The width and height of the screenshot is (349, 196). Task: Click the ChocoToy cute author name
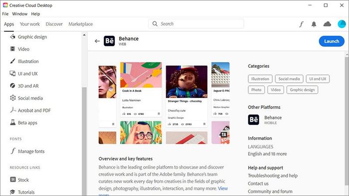(176, 110)
